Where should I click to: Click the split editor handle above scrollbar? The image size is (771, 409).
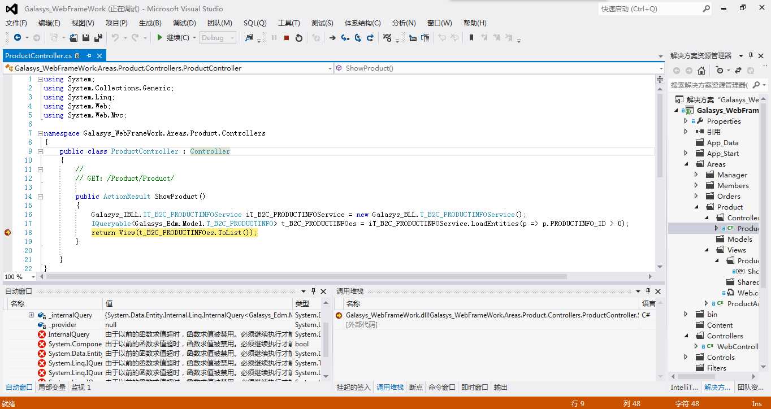(660, 80)
